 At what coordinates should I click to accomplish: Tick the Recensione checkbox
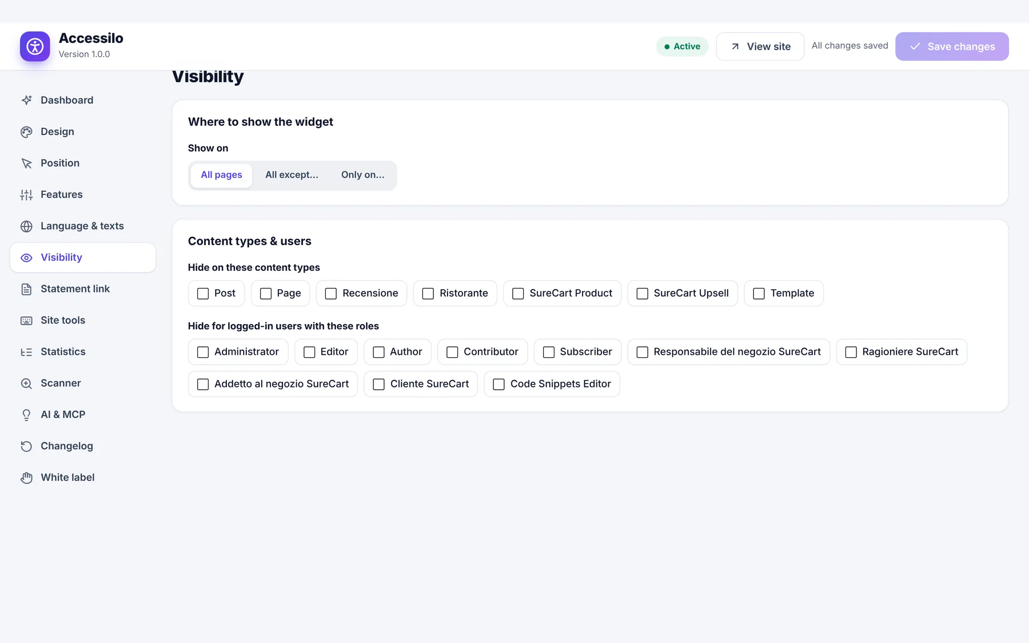point(331,294)
